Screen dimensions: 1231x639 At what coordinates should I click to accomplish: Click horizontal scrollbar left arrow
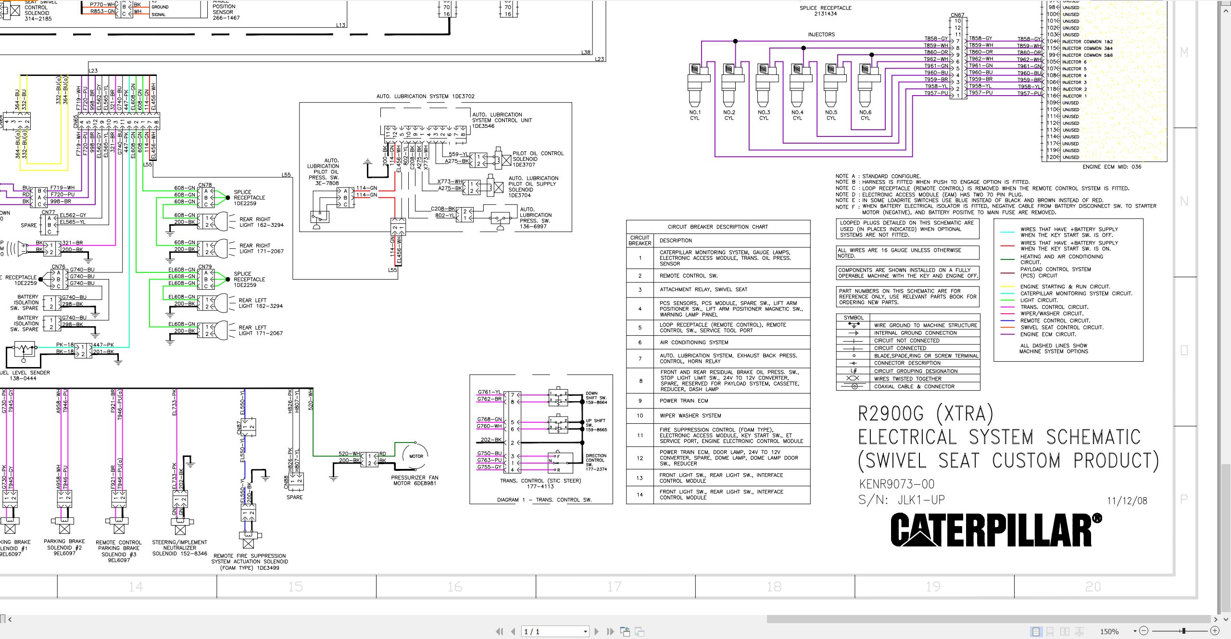click(x=10, y=619)
